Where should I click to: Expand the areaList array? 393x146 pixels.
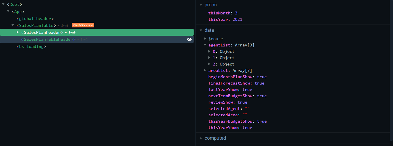205,70
